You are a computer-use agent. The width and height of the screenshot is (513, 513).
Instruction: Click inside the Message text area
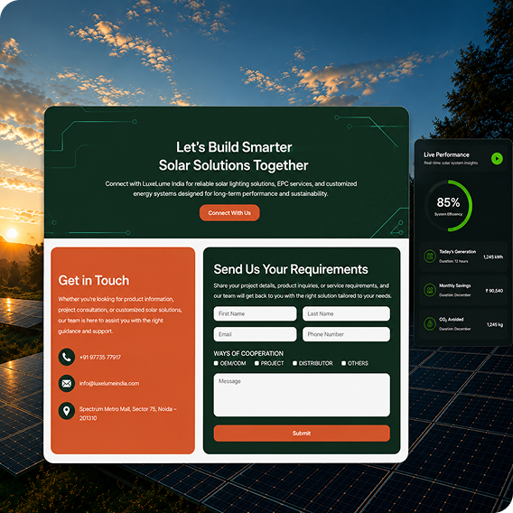click(x=302, y=395)
